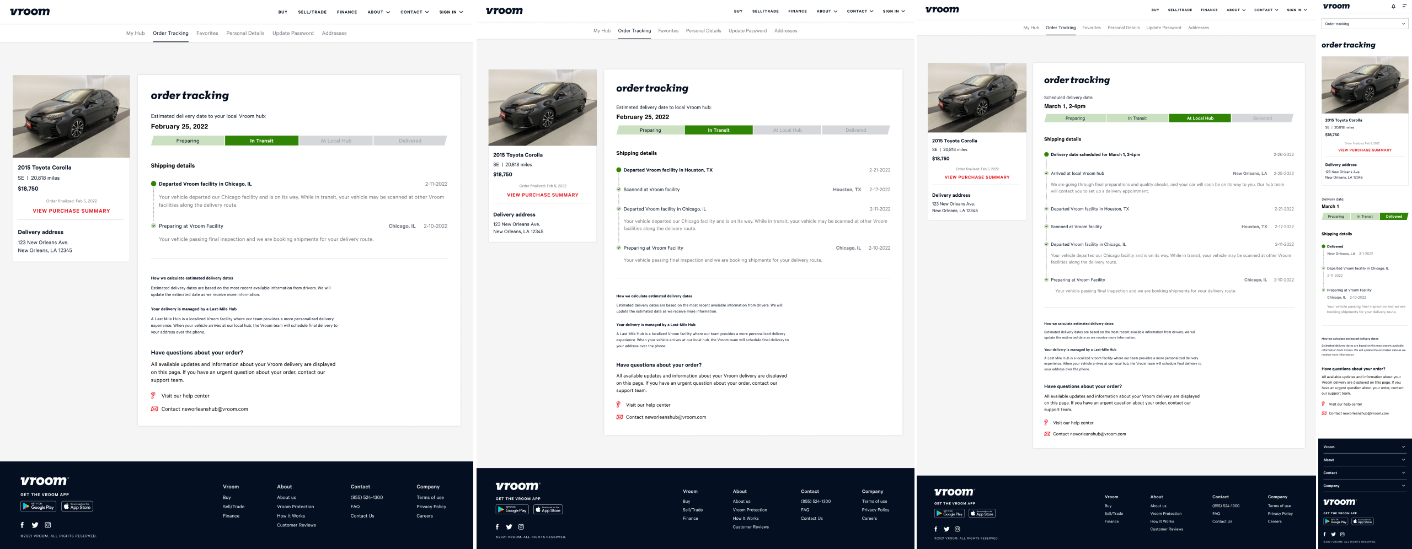Tap help center question icon in mobile mockup
Screen dimensions: 1412x549
(x=1323, y=404)
